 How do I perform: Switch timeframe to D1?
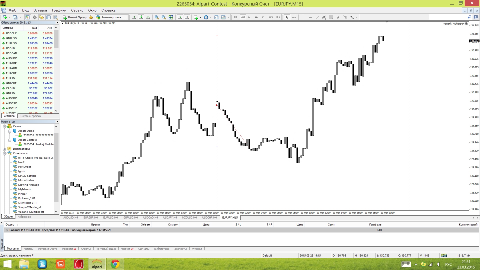264,17
